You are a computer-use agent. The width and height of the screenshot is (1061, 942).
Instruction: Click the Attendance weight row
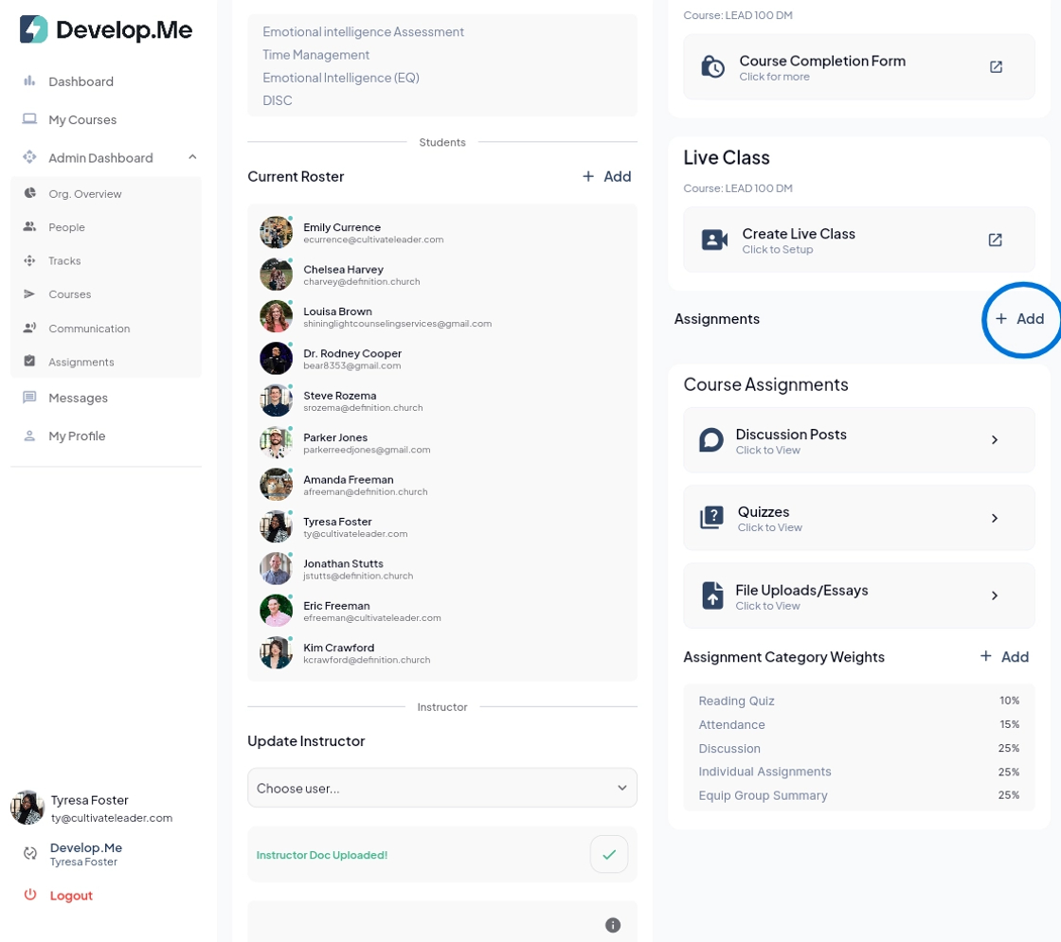coord(858,725)
